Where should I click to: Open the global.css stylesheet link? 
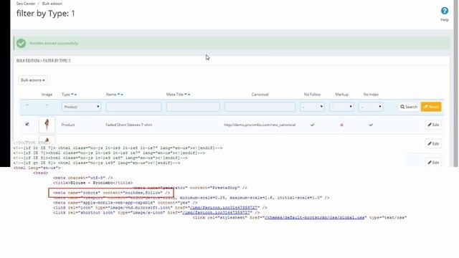[x=315, y=218]
